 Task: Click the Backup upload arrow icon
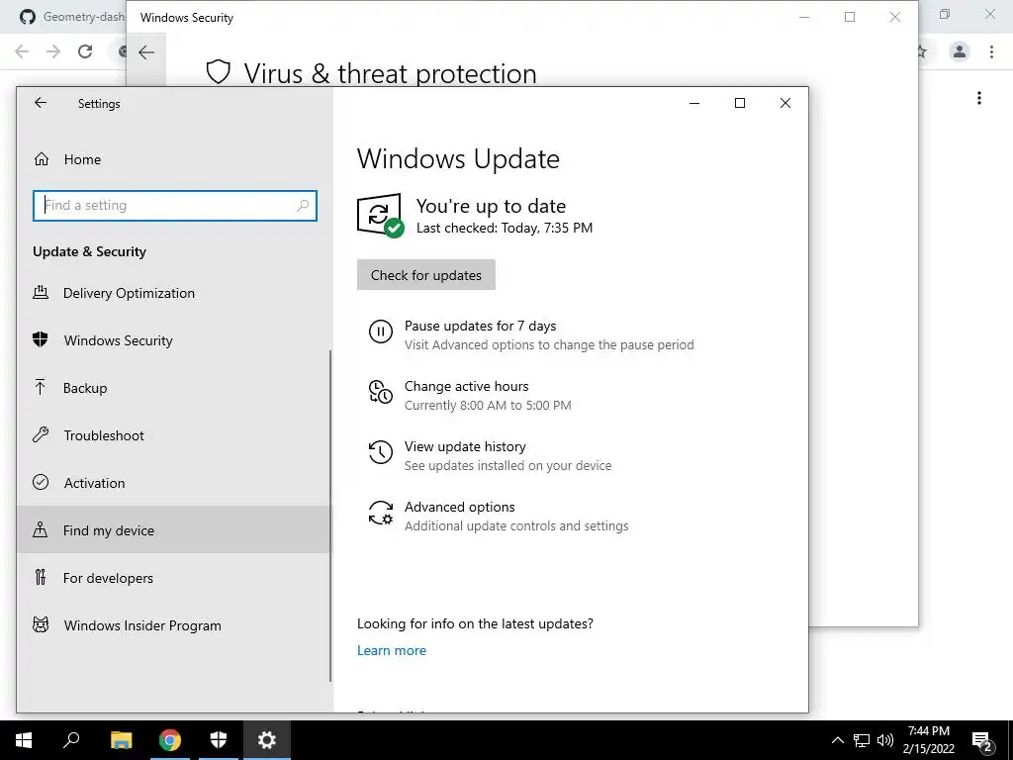tap(40, 387)
